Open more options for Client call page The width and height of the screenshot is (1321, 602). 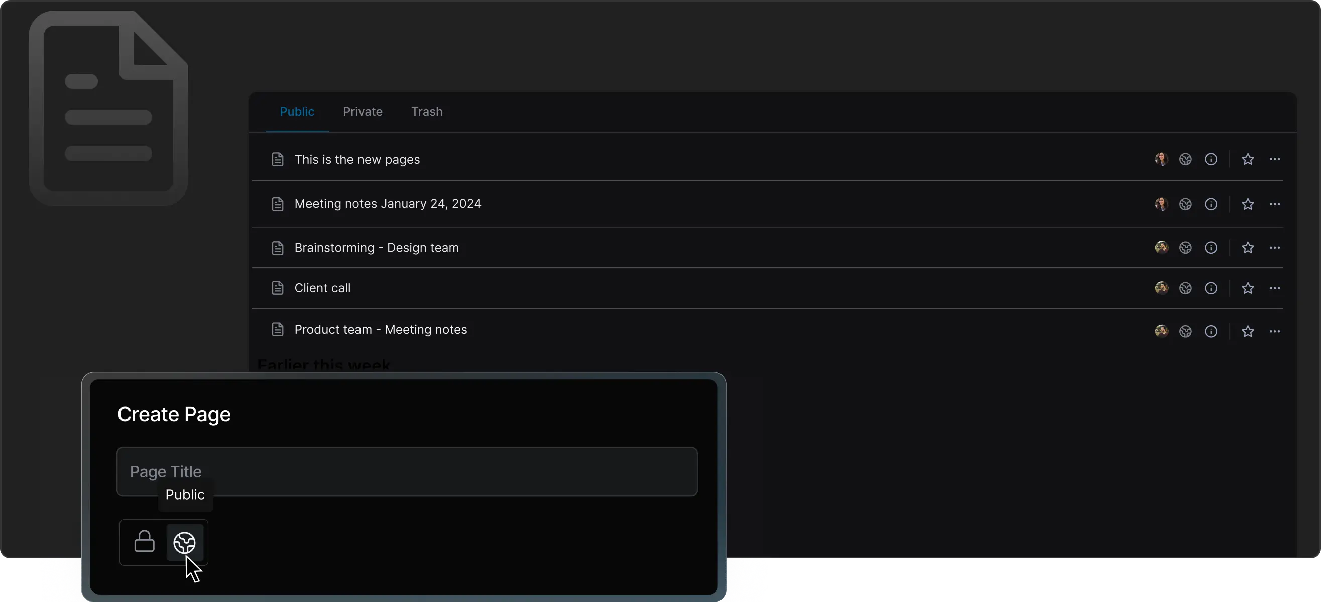click(x=1275, y=288)
